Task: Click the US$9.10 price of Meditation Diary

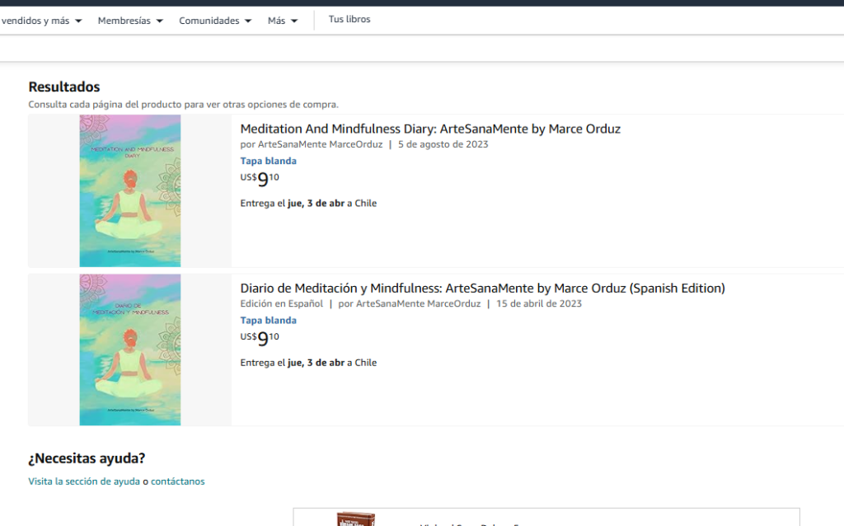Action: pos(260,179)
